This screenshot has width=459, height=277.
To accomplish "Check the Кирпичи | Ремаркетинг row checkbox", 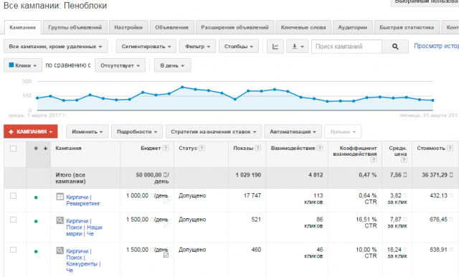I will point(13,196).
